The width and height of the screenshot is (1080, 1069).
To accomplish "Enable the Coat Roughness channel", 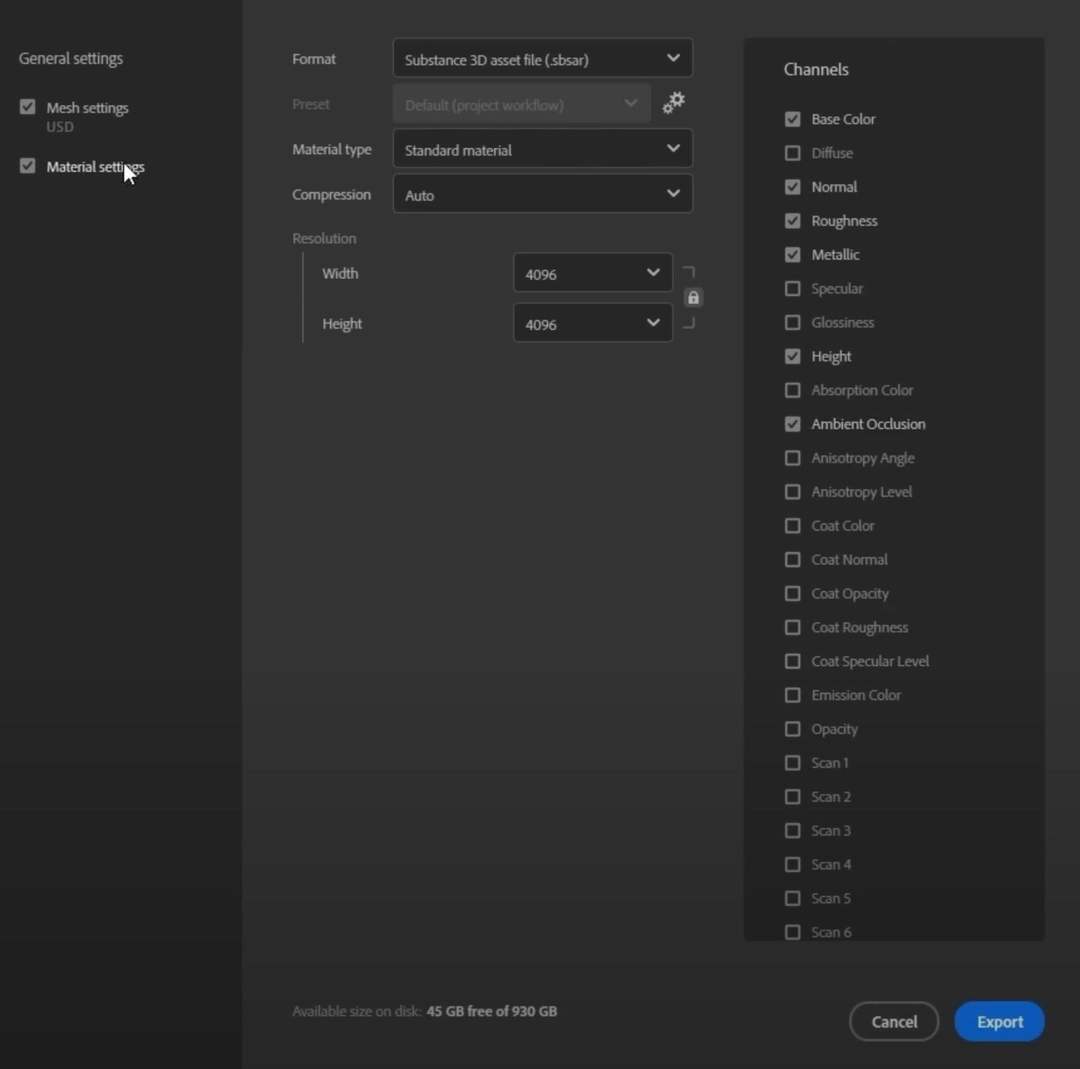I will click(793, 627).
